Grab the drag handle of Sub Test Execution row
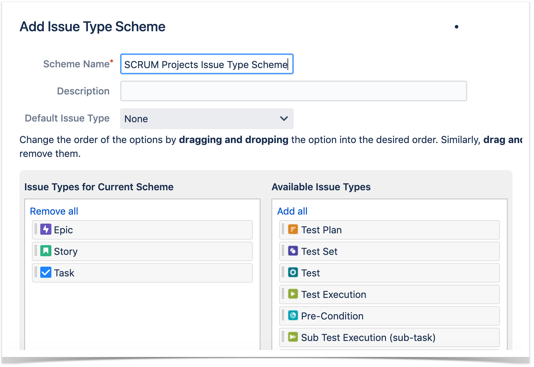Image resolution: width=534 pixels, height=367 pixels. tap(283, 337)
